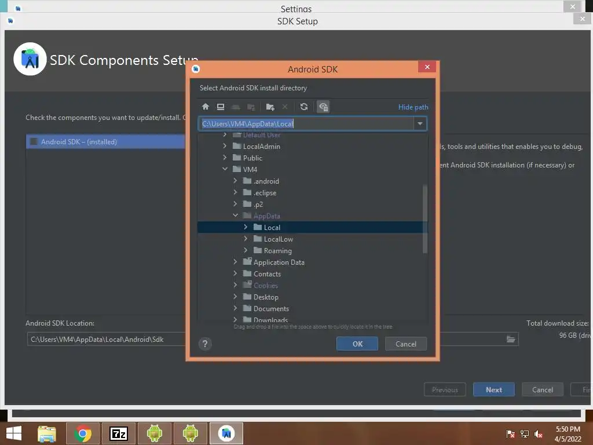Jump to desktop directory icon
593x445 pixels.
221,107
